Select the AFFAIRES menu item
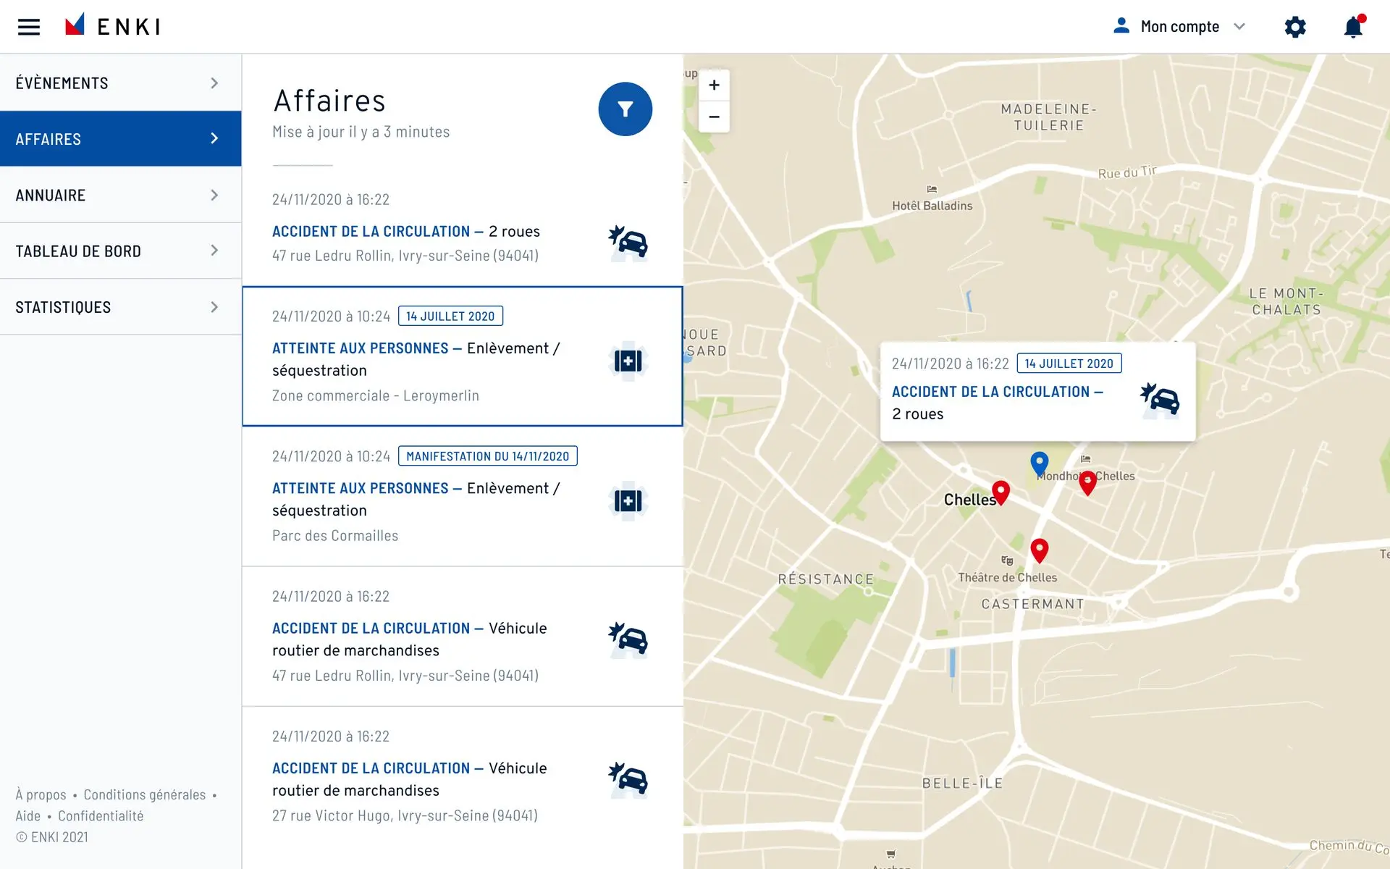 click(120, 138)
